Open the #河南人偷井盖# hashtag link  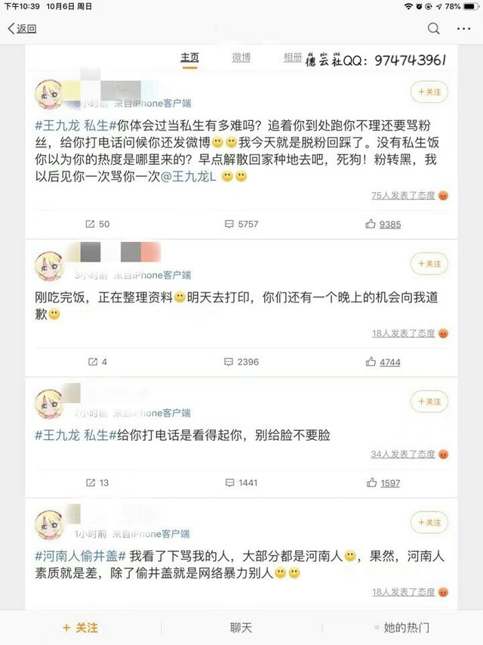tap(81, 556)
